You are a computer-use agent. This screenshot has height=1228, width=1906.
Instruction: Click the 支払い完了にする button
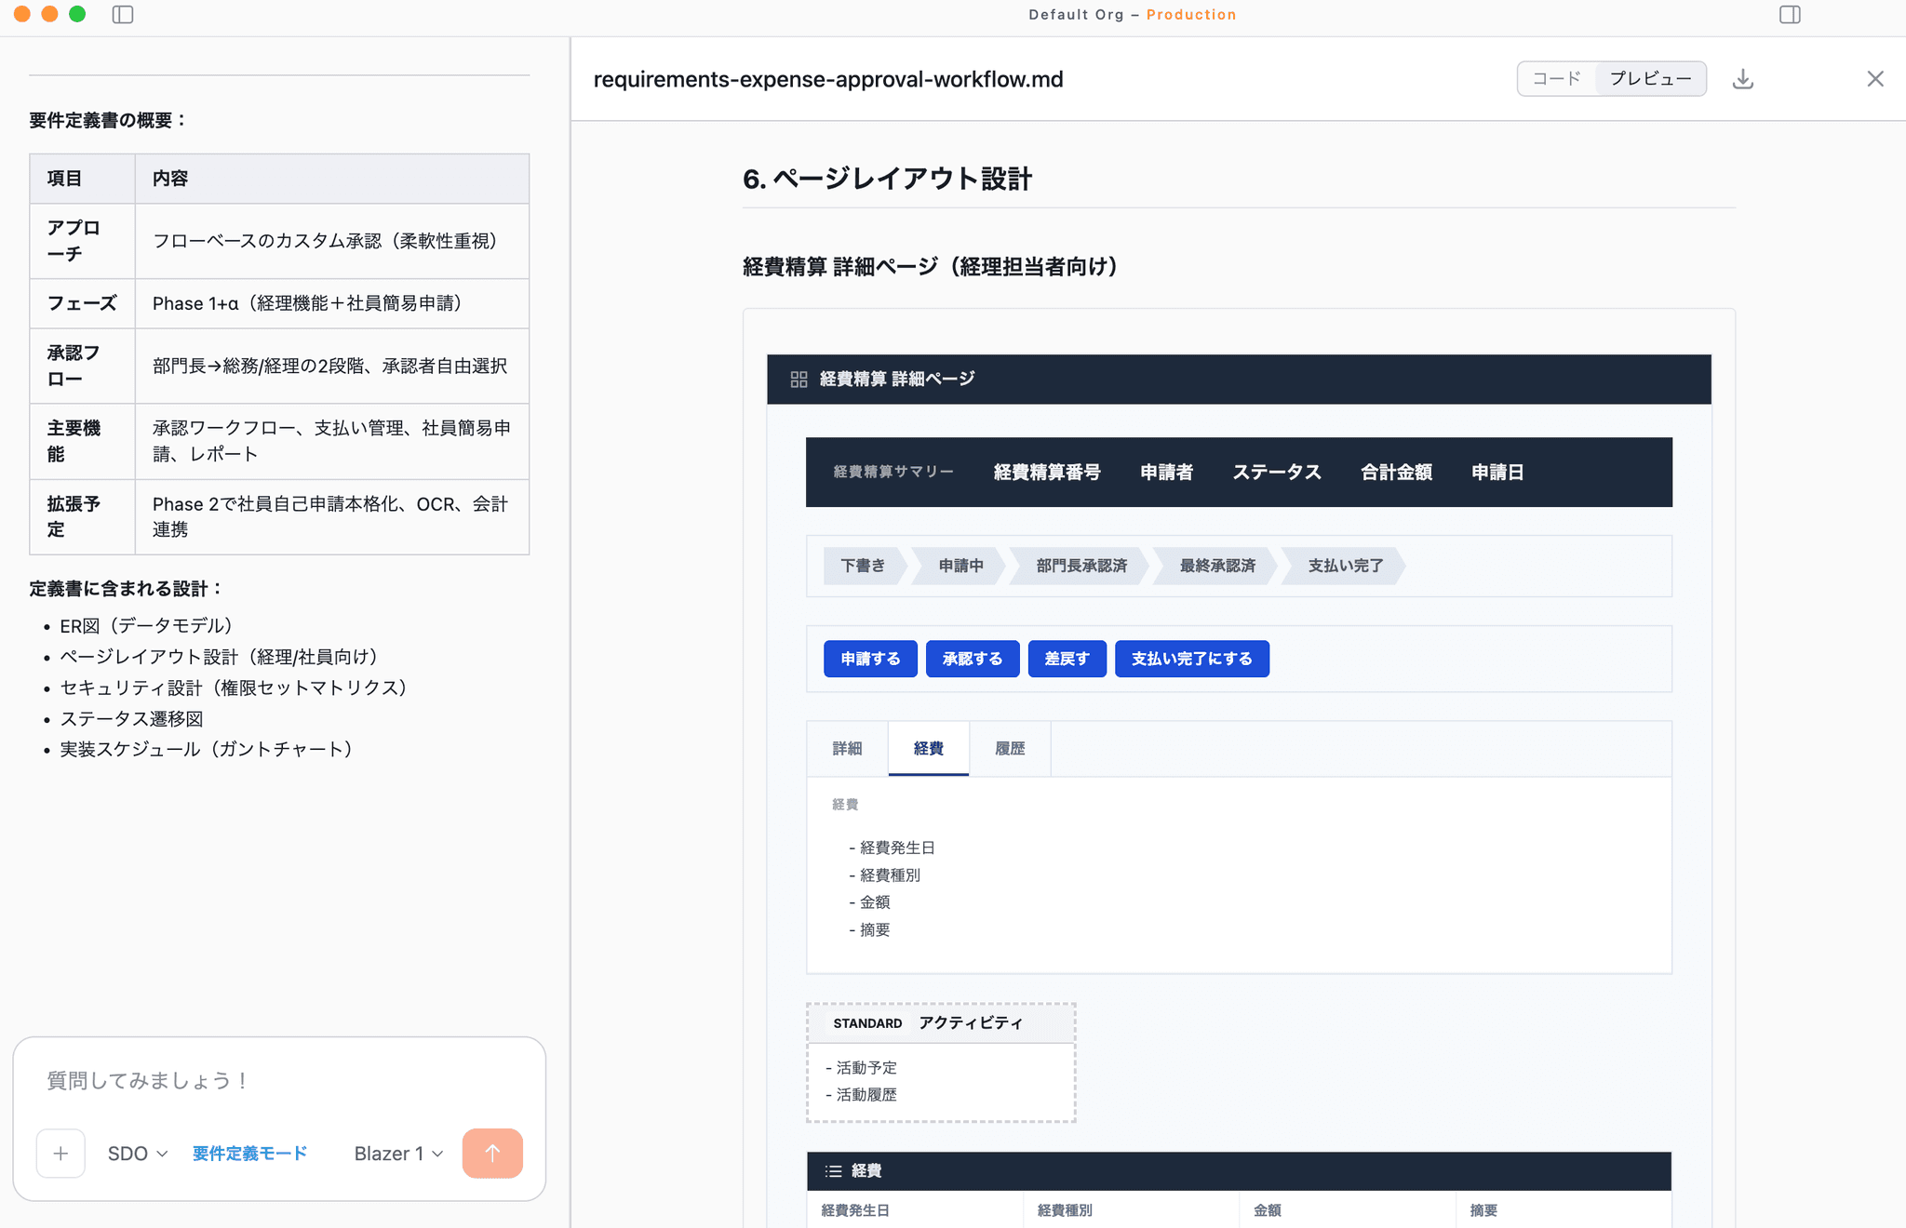coord(1192,659)
